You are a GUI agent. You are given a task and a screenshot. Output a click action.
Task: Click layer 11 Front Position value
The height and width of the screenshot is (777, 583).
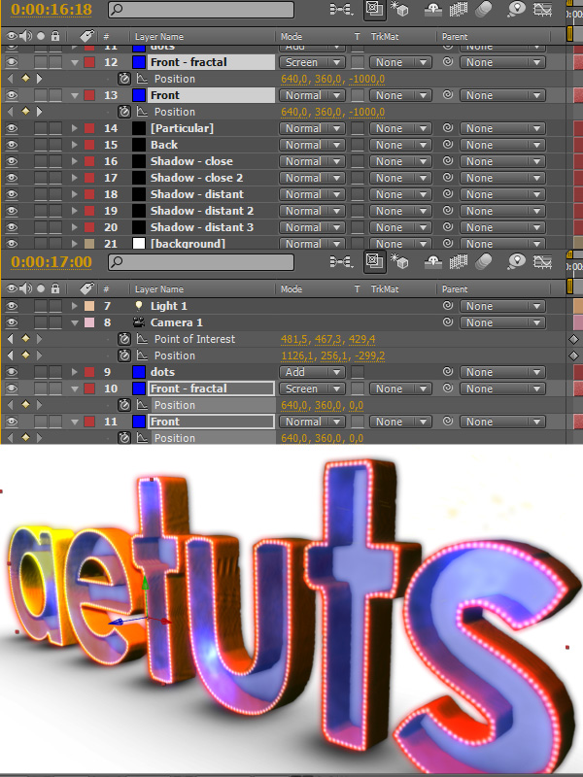(x=323, y=438)
